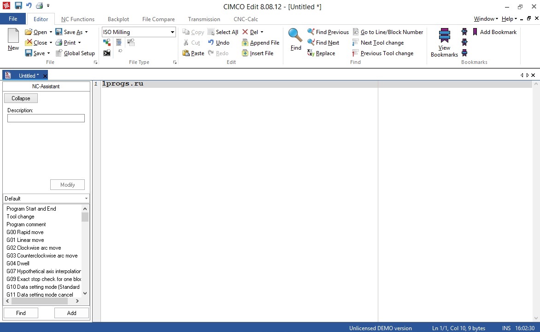Viewport: 540px width, 332px height.
Task: Open the NC Functions tab
Action: click(x=78, y=19)
